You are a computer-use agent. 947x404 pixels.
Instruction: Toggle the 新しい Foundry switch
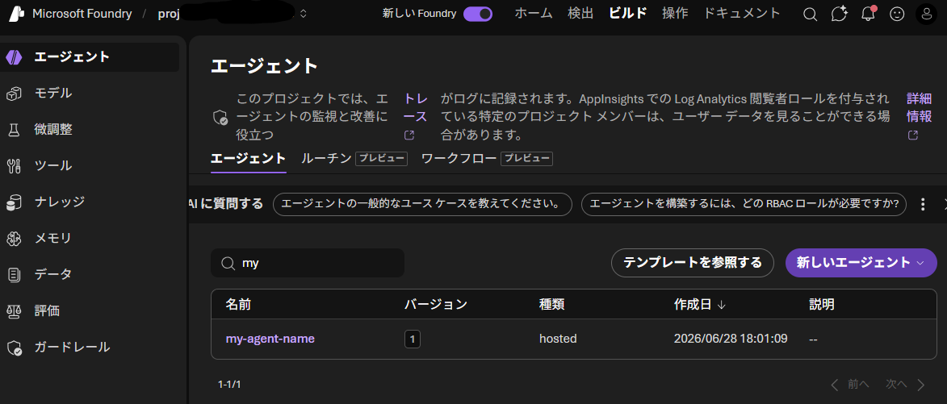(x=478, y=14)
